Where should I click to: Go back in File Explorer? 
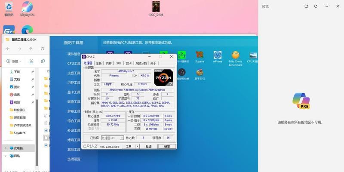pos(8,49)
